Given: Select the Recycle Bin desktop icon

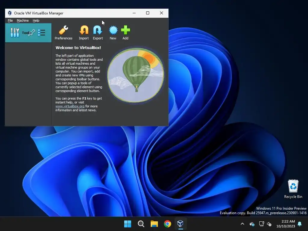Looking at the screenshot, I should pos(293,189).
